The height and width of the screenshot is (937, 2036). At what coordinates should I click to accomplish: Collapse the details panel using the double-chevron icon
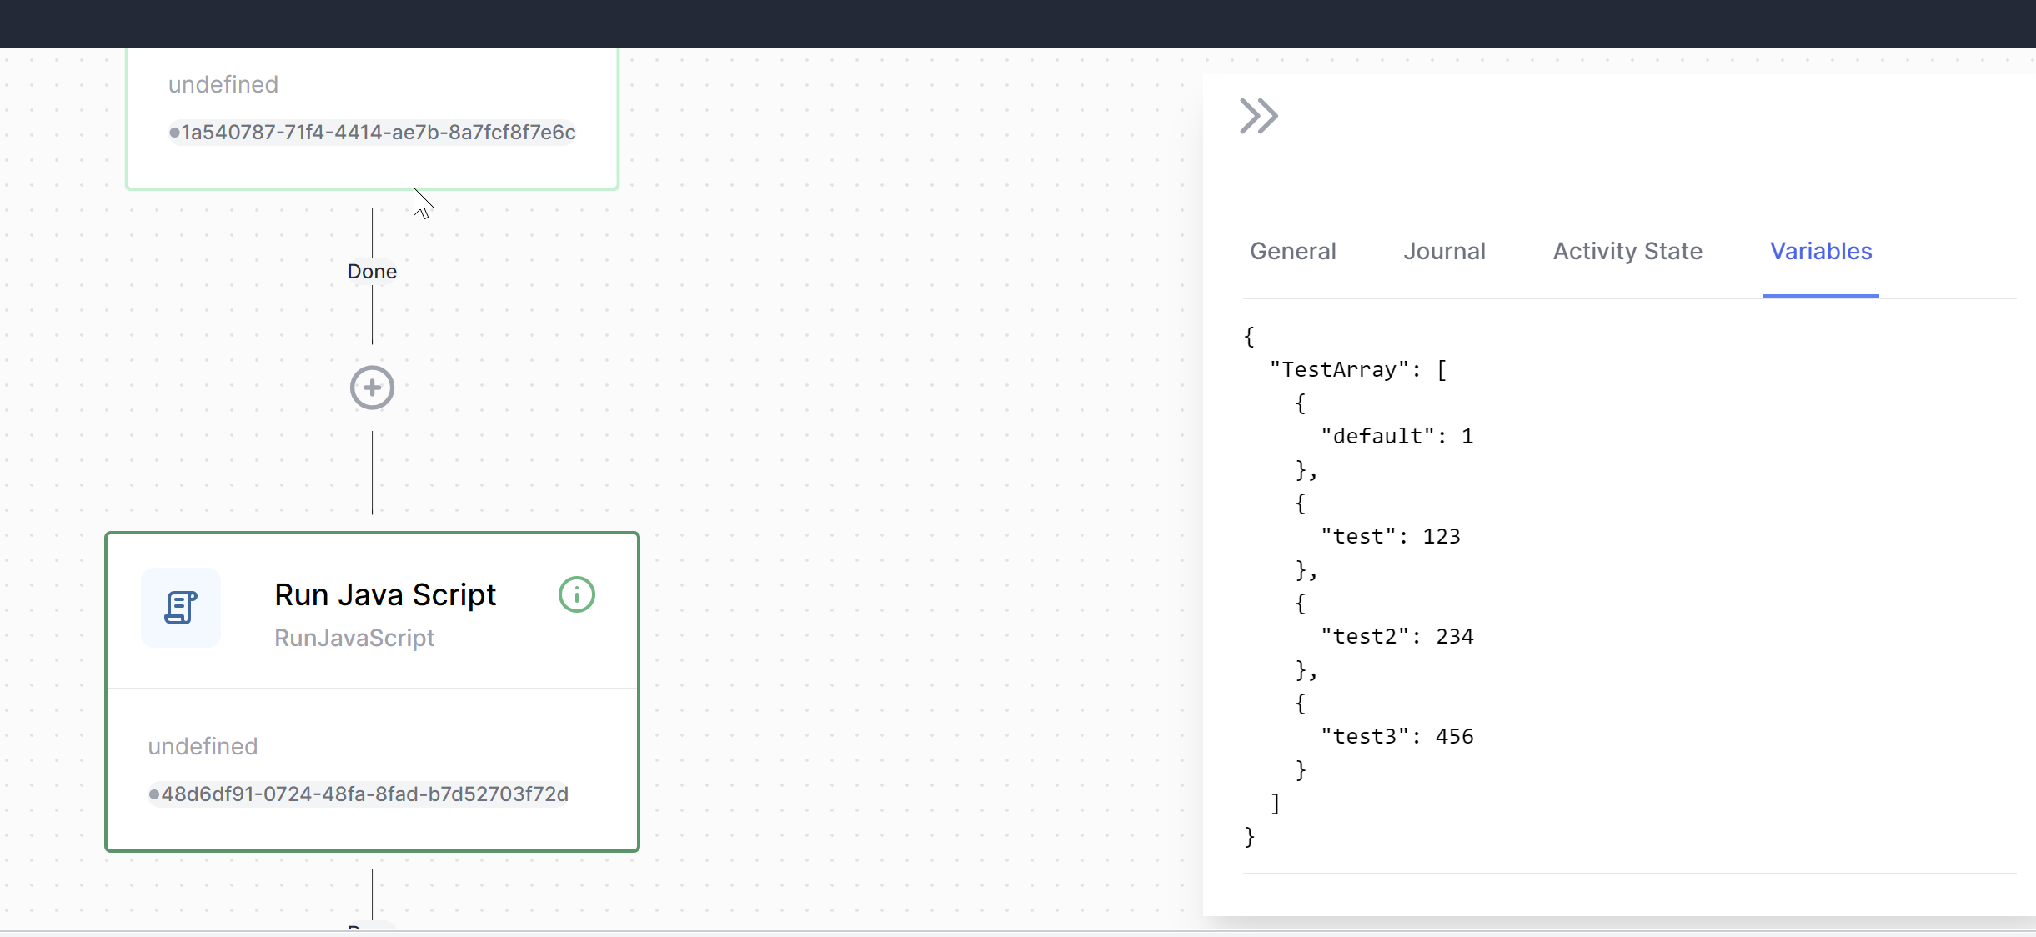pyautogui.click(x=1257, y=116)
